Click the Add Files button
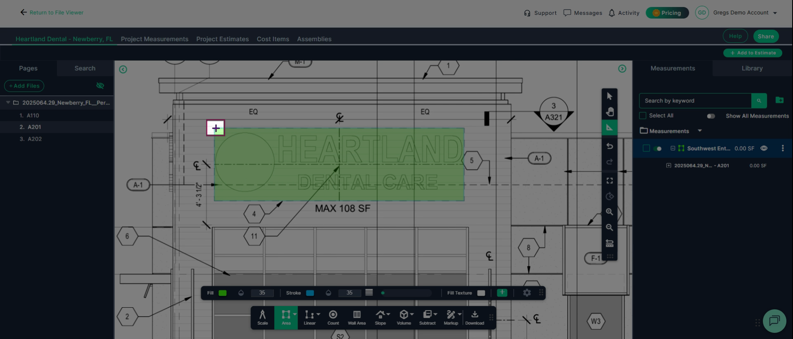793x339 pixels. 24,86
